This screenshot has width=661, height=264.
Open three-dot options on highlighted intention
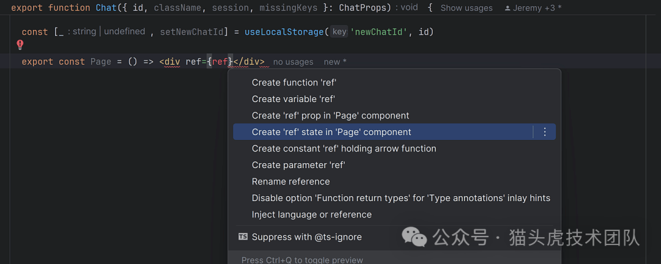click(545, 132)
